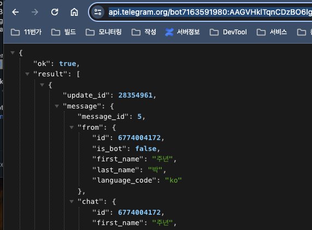Open the 서비스 bookmark folder
312x230 pixels.
point(272,32)
